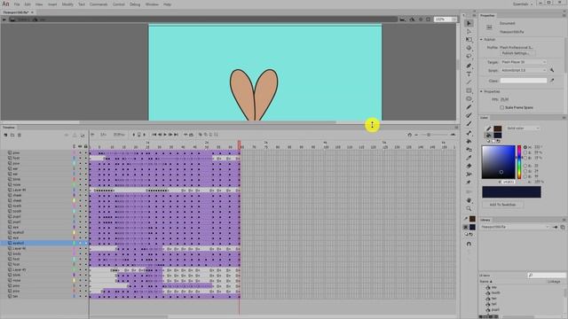Click the stroke color swatch in Color panel
The image size is (568, 319).
(x=498, y=128)
